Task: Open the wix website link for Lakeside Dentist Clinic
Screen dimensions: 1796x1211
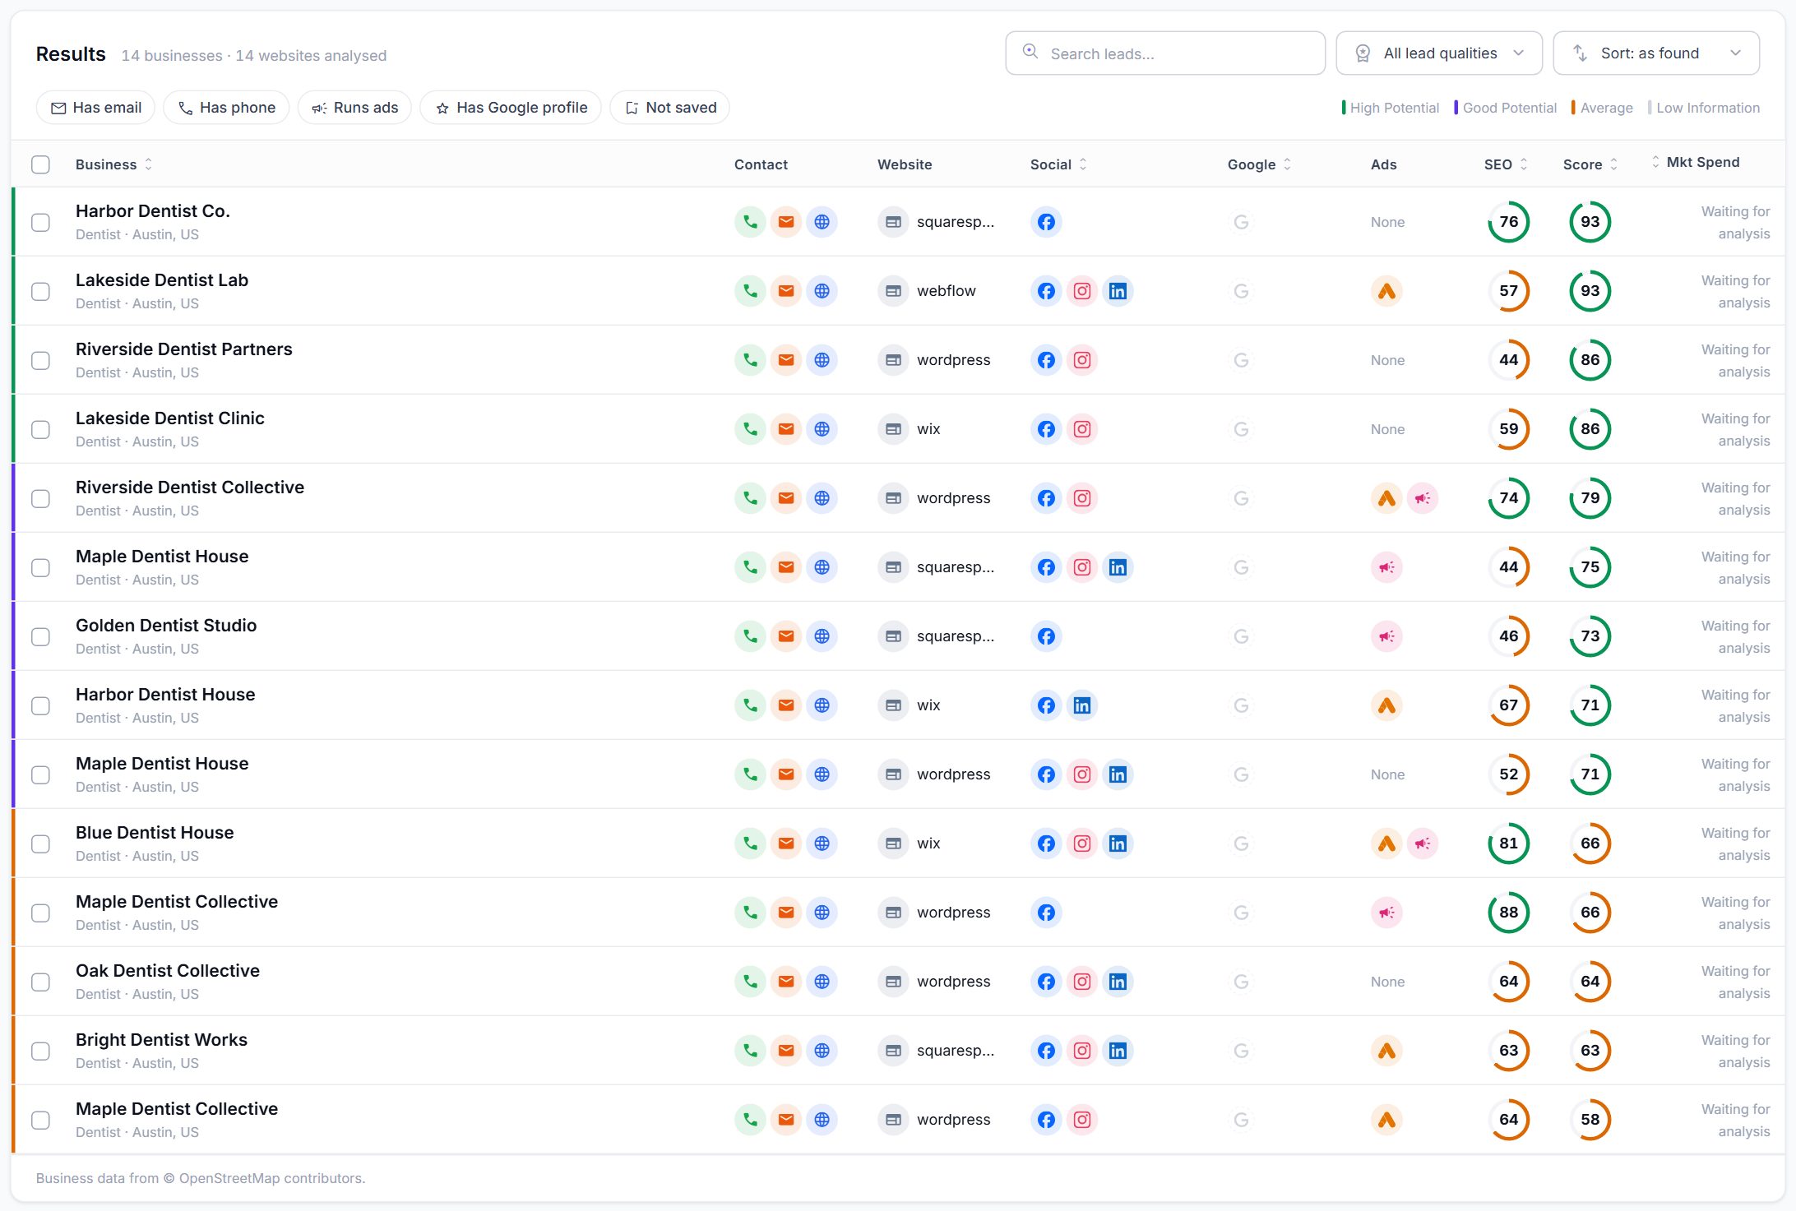Action: point(928,429)
